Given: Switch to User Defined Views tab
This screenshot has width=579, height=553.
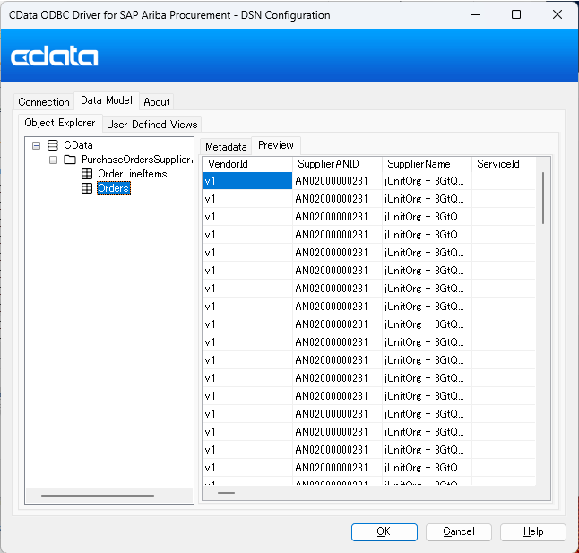Looking at the screenshot, I should point(151,125).
